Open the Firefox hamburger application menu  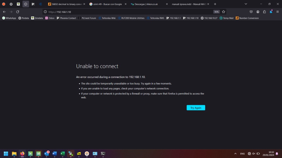[277, 12]
